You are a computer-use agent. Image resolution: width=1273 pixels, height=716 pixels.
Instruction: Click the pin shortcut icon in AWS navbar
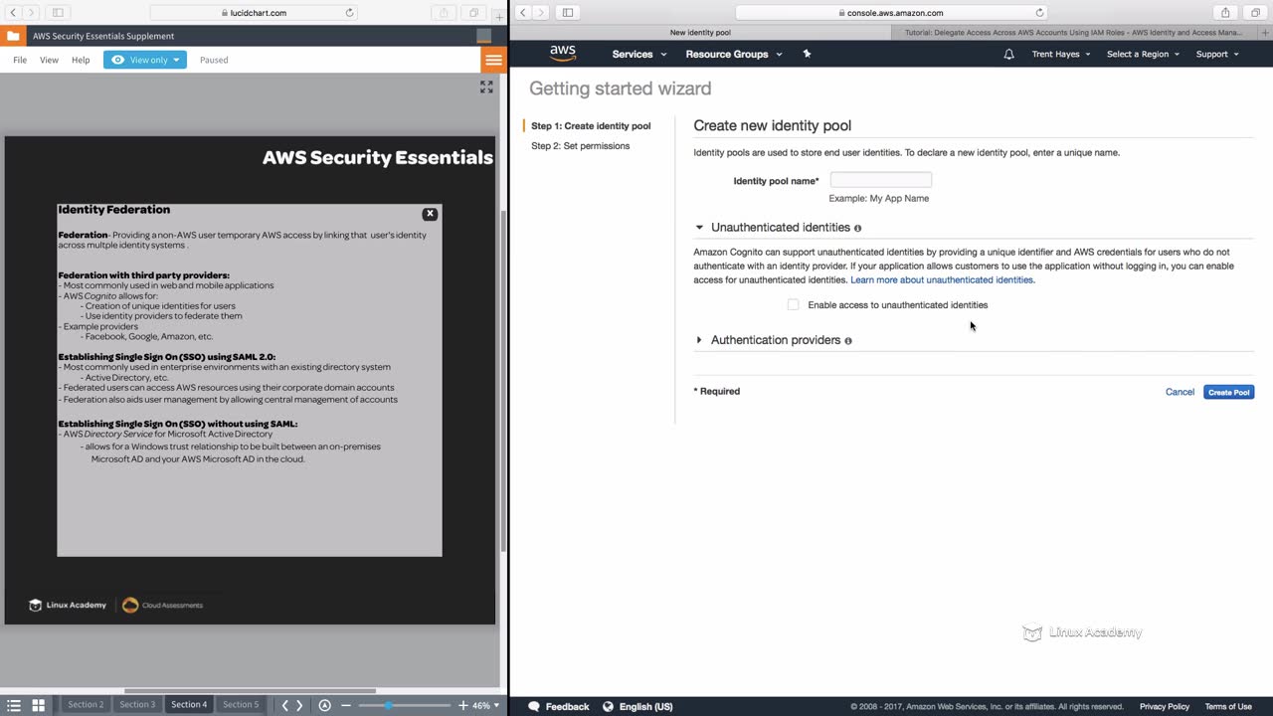click(807, 54)
